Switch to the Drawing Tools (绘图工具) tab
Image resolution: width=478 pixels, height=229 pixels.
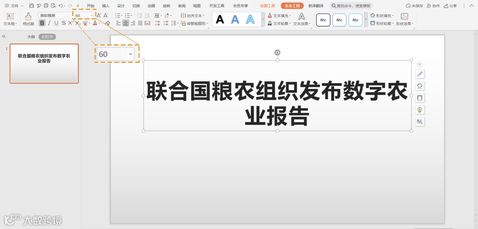[268, 6]
